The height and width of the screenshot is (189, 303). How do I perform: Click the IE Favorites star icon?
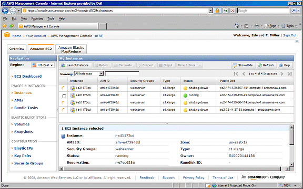(4, 26)
